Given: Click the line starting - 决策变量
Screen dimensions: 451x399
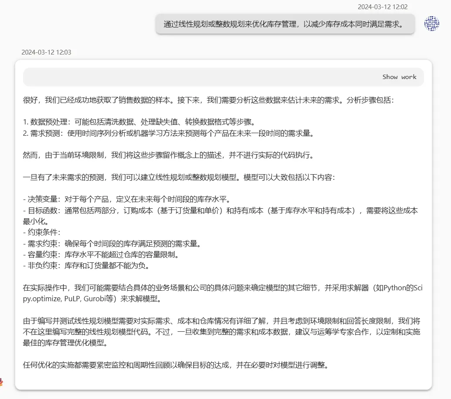Looking at the screenshot, I should point(127,199).
